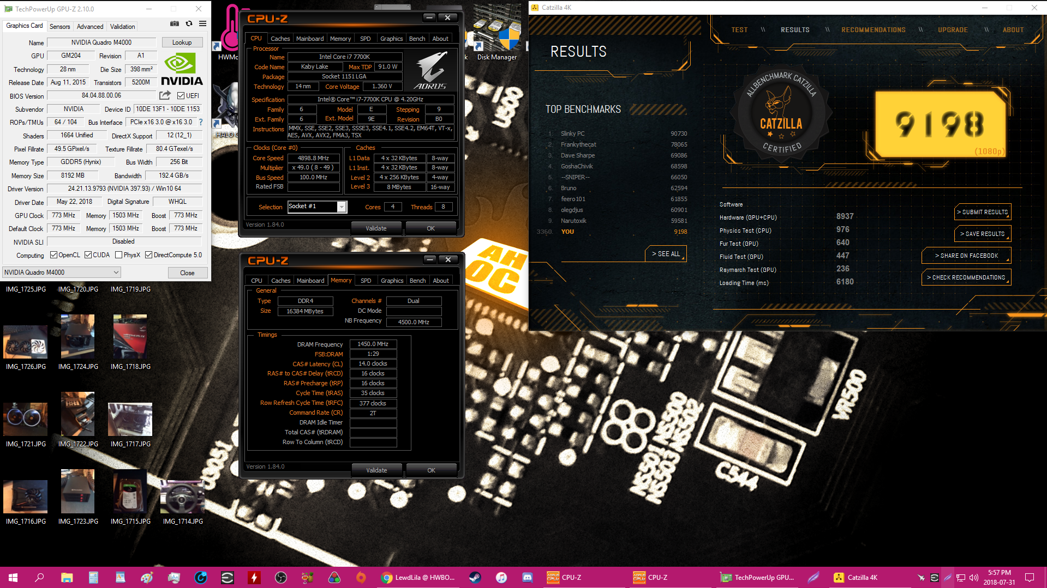Open the red lightning bolt taskbar app
Viewport: 1047px width, 588px height.
[254, 577]
